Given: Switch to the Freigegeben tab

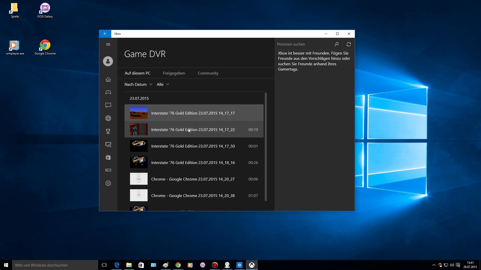Looking at the screenshot, I should [174, 73].
